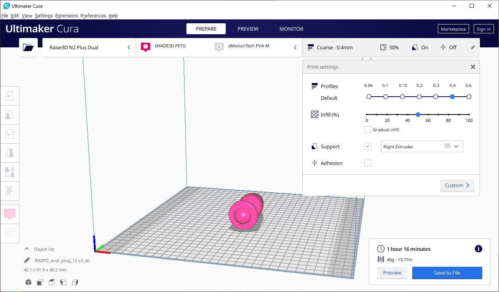The height and width of the screenshot is (292, 499).
Task: Click the Preview button near print time
Action: 392,273
